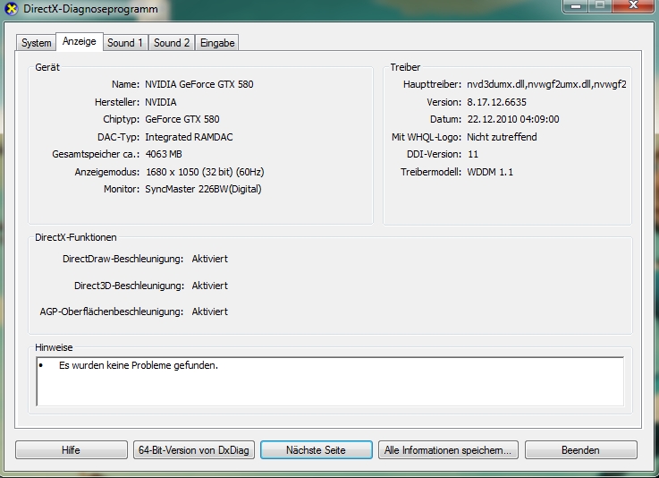This screenshot has width=659, height=478.
Task: Click Beenden to exit
Action: tap(580, 450)
